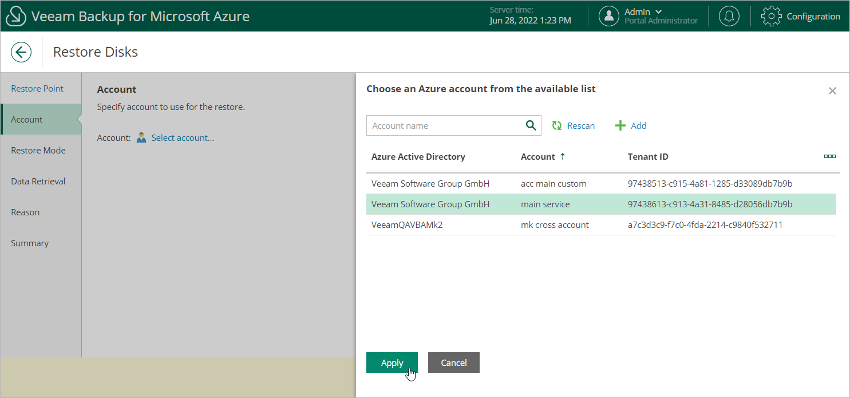
Task: Click the back arrow icon
Action: 21,52
